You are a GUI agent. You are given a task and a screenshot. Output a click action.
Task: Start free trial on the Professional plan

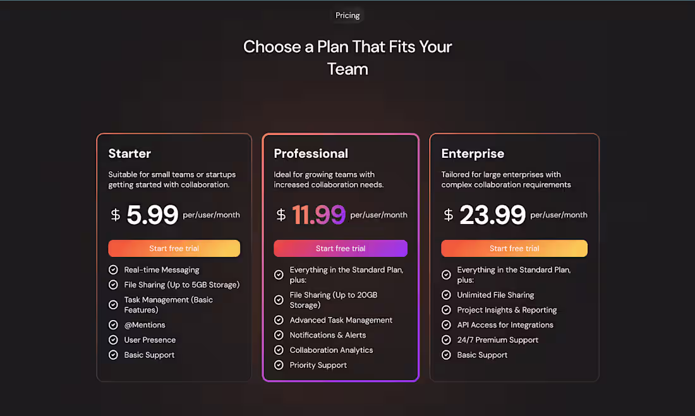click(x=340, y=248)
